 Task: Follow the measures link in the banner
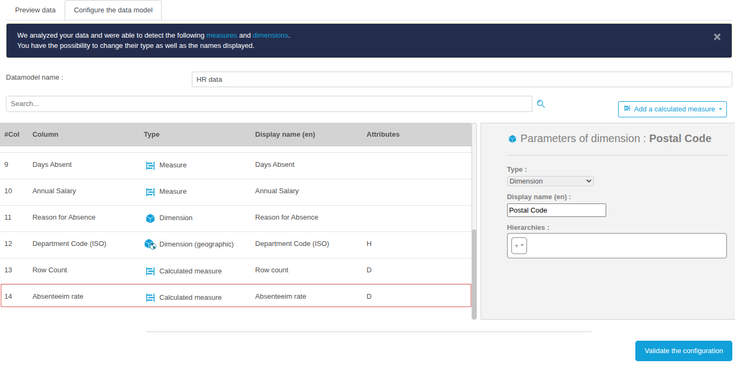221,36
